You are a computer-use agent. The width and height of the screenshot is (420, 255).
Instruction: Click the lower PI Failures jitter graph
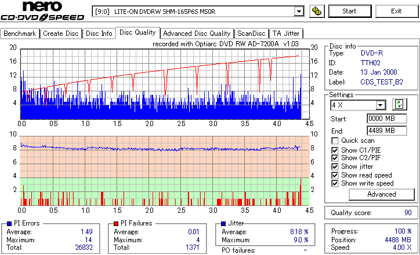pyautogui.click(x=165, y=171)
